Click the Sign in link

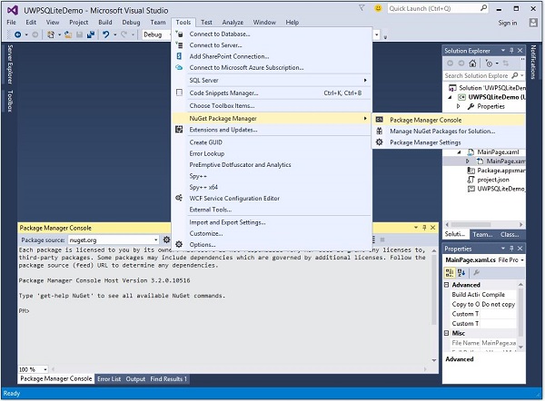click(507, 22)
